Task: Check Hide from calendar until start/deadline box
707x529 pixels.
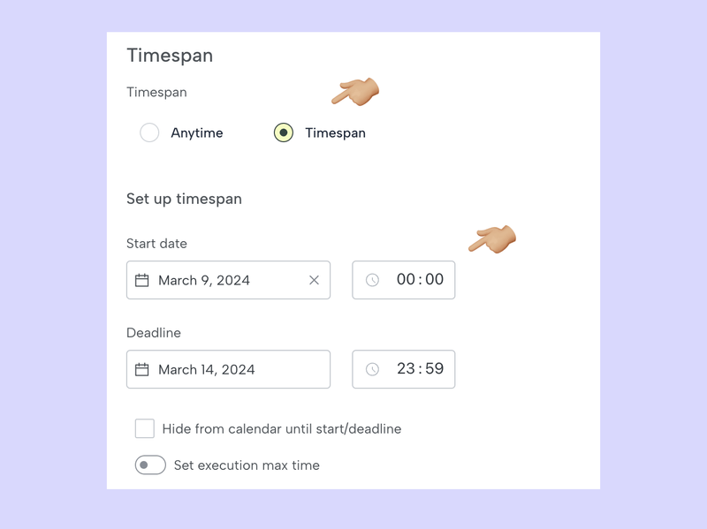Action: click(144, 429)
